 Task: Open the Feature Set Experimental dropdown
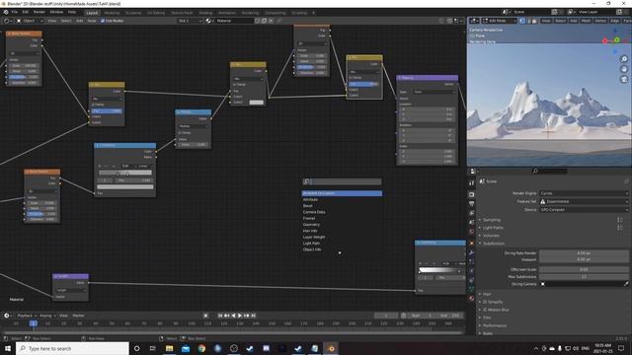(584, 201)
